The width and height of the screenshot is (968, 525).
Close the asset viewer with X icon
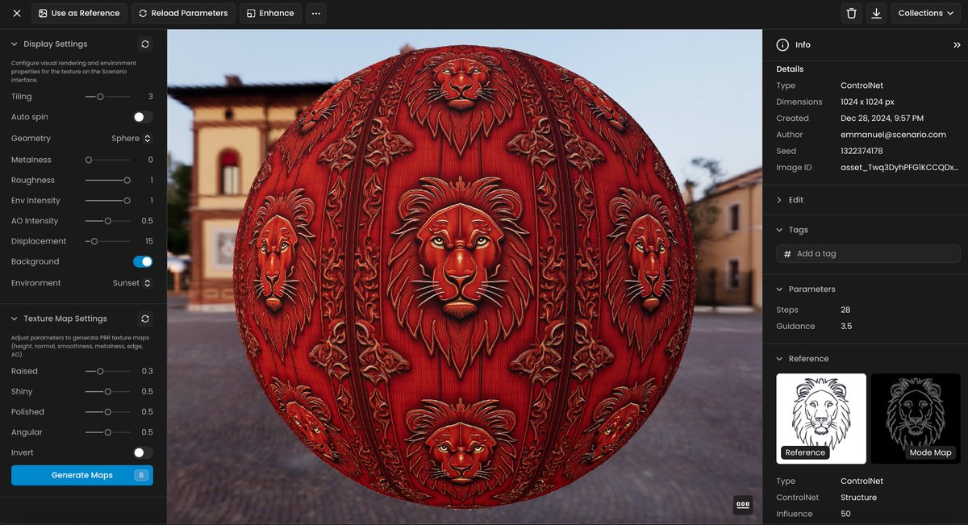point(16,13)
